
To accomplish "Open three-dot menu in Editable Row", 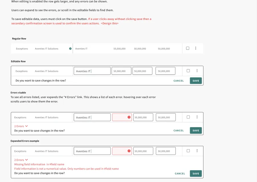I will pos(197,71).
